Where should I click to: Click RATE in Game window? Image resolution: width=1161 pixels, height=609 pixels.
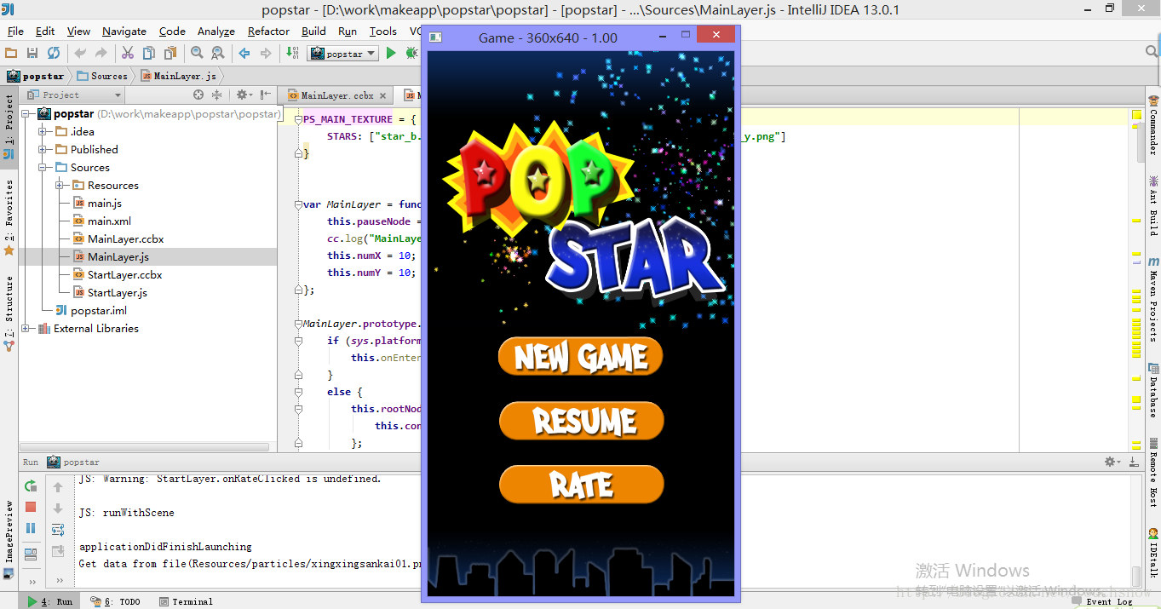581,485
